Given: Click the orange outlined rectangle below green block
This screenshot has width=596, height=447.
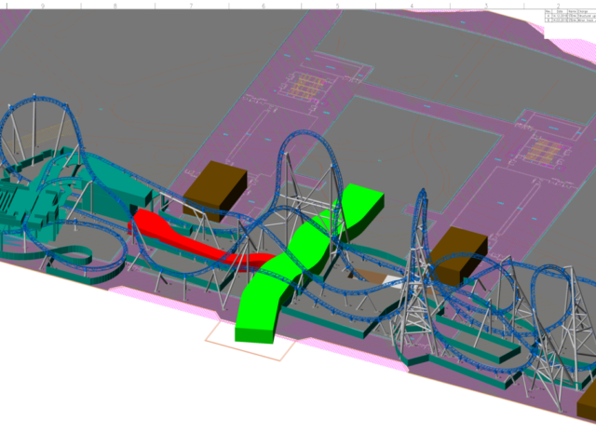Looking at the screenshot, I should click(251, 341).
